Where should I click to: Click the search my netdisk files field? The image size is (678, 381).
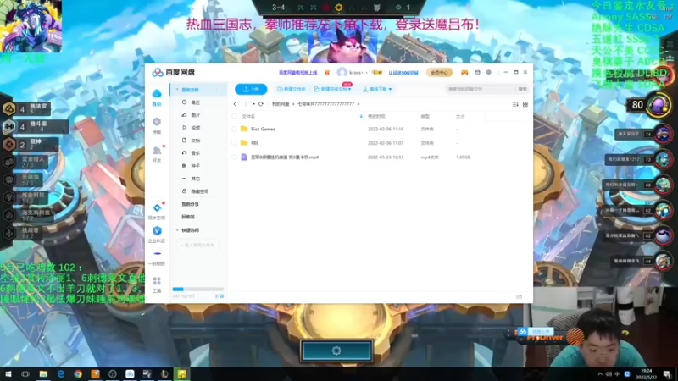pyautogui.click(x=481, y=90)
